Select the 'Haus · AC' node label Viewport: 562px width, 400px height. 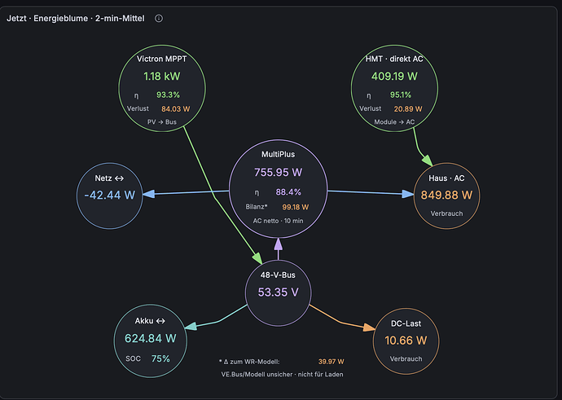click(x=446, y=178)
